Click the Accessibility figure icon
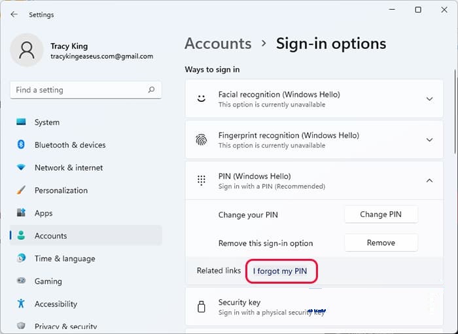458x334 pixels. pos(21,303)
